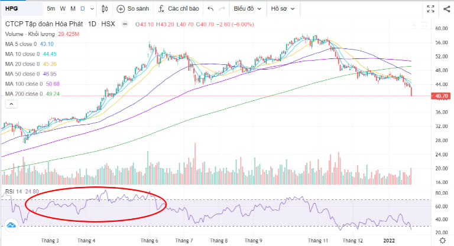Switch to the 5m timeframe
The height and width of the screenshot is (246, 454).
[51, 9]
